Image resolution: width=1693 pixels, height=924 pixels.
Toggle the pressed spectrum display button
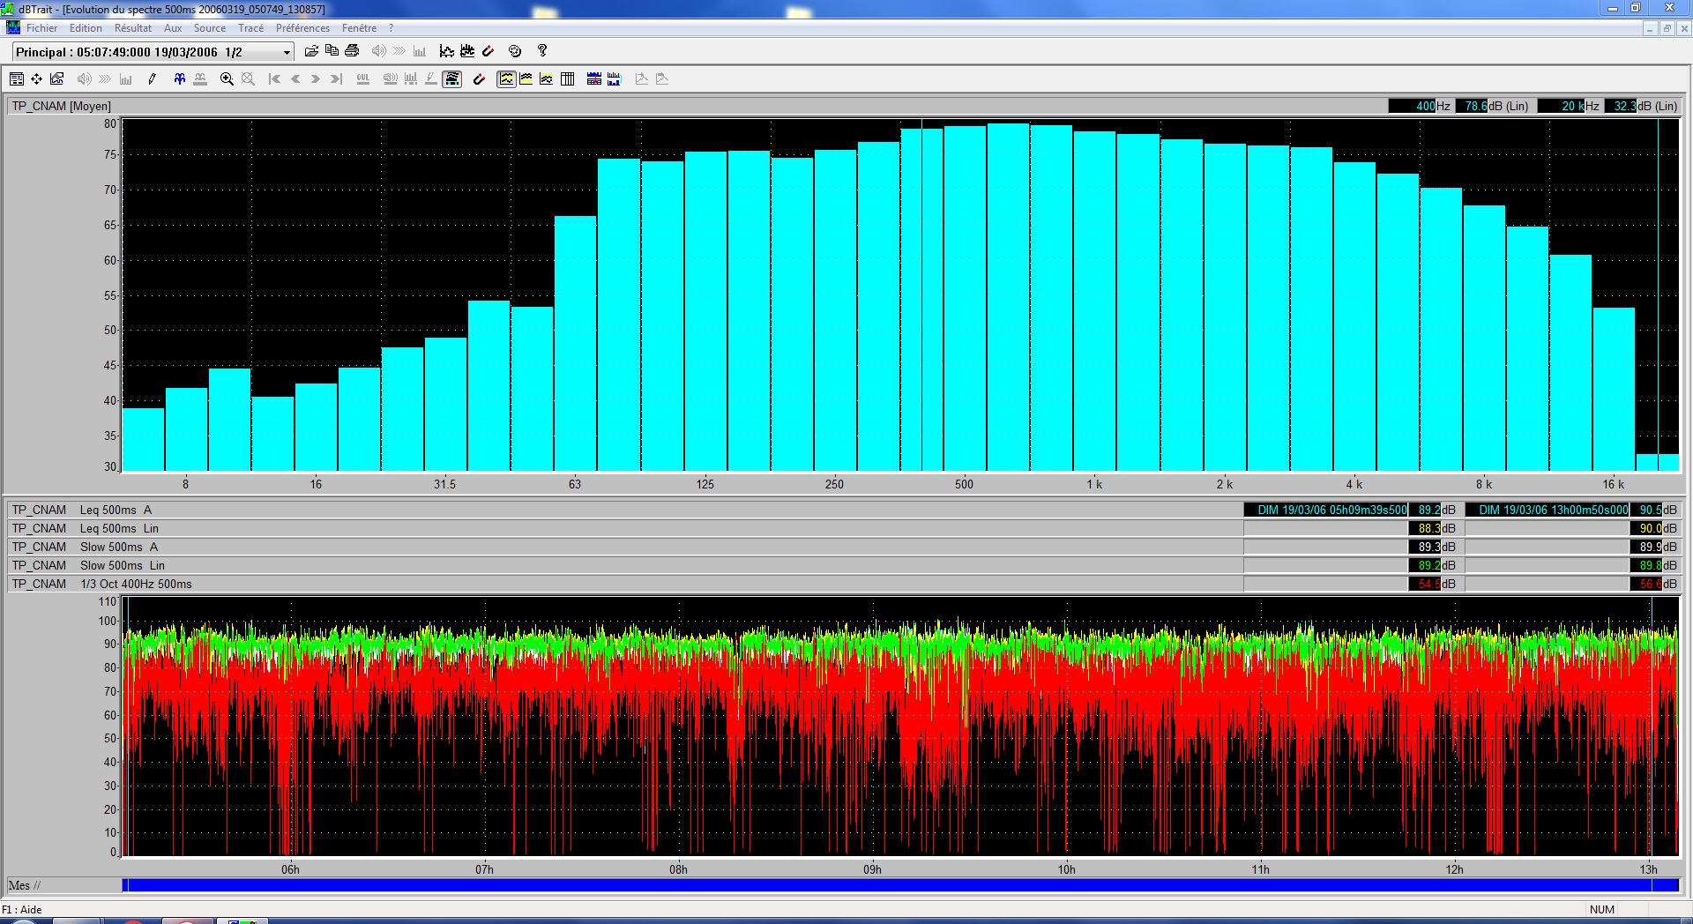(451, 79)
